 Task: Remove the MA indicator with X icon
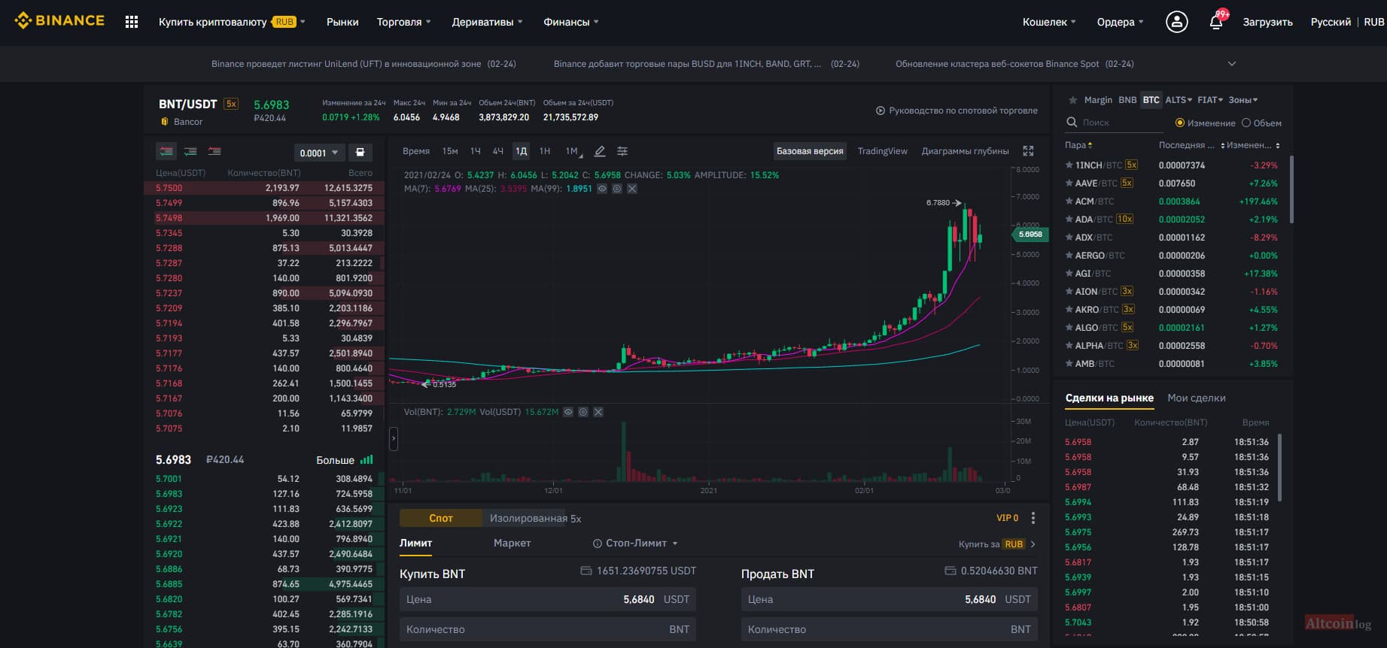[x=632, y=189]
